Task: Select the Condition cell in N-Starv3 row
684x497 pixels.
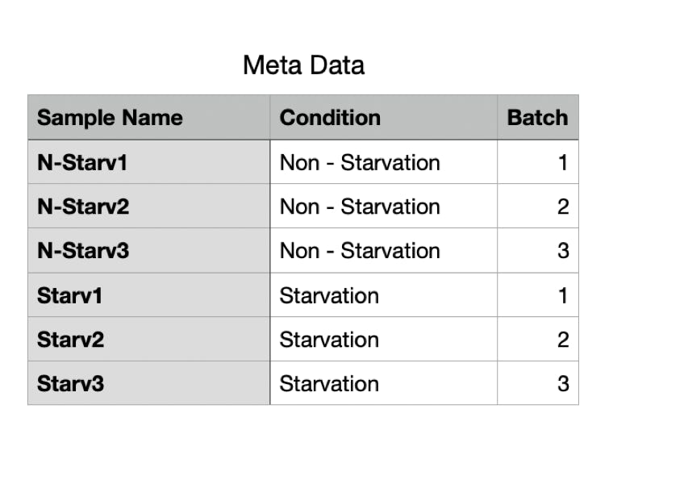Action: (383, 251)
